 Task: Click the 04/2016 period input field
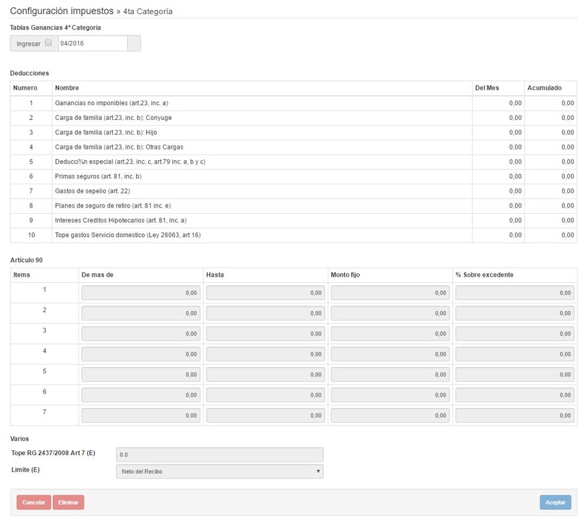click(92, 44)
